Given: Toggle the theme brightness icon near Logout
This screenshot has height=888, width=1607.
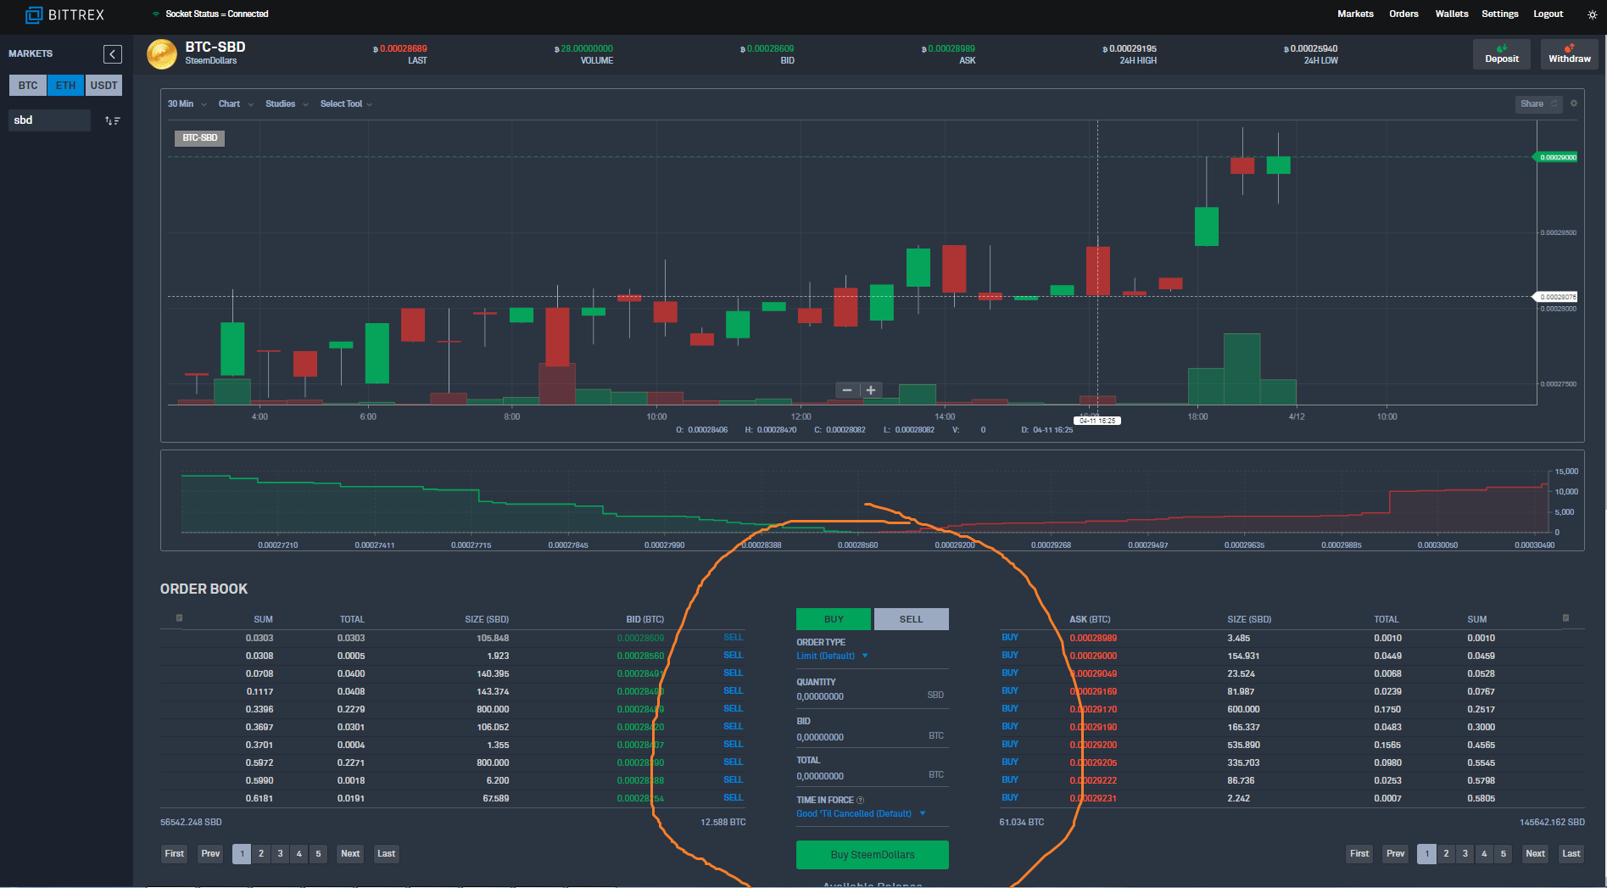Looking at the screenshot, I should tap(1592, 14).
